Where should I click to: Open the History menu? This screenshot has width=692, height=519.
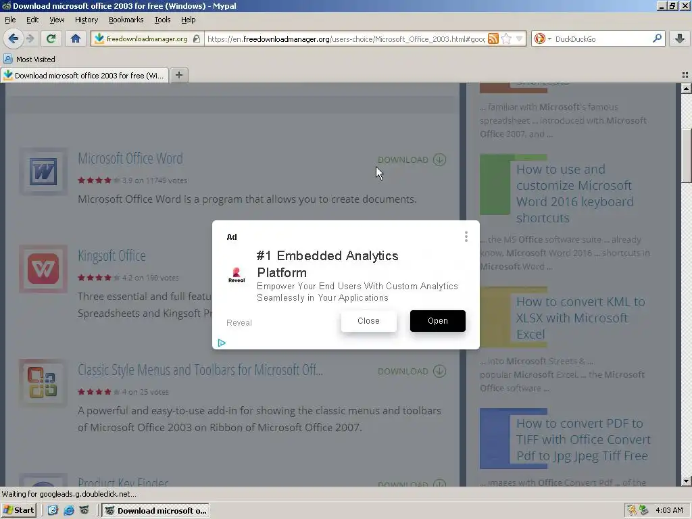86,20
